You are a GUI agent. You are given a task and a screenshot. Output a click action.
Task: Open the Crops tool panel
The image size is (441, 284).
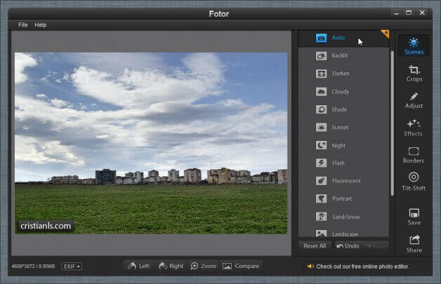(x=414, y=74)
